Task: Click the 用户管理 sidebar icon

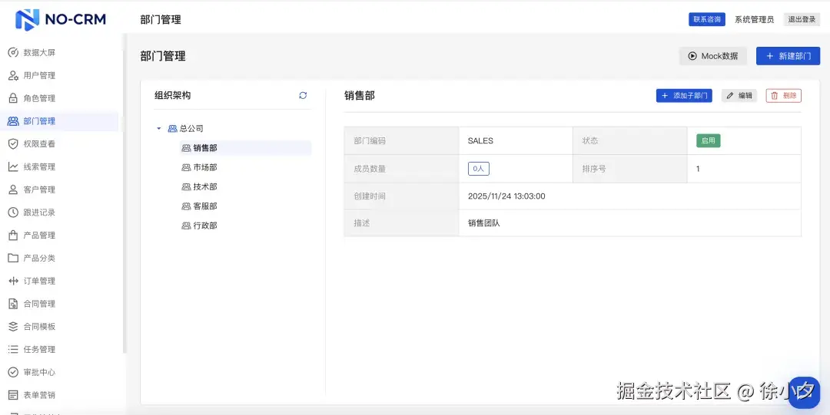Action: (13, 76)
